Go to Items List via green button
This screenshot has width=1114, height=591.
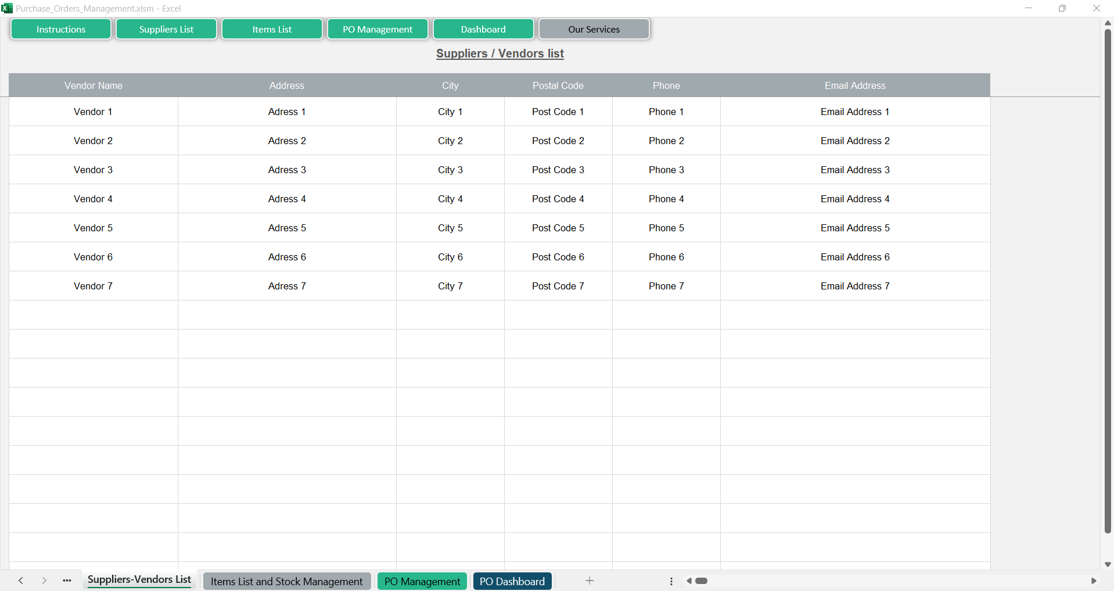coord(272,29)
